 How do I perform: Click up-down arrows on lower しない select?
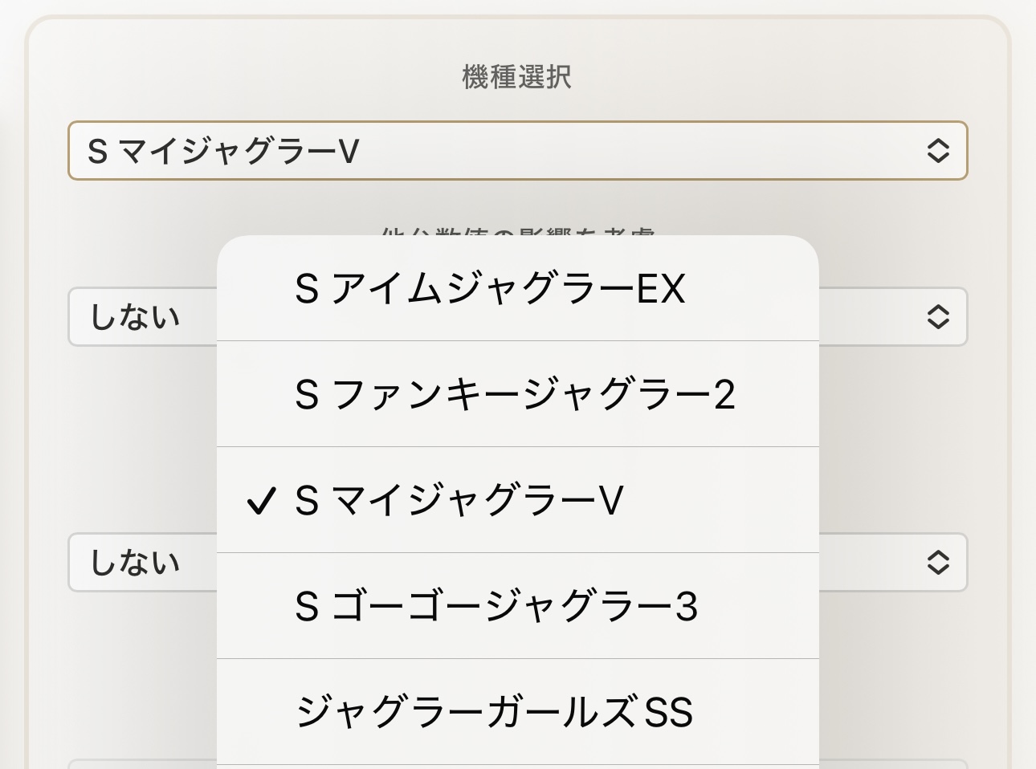coord(937,562)
